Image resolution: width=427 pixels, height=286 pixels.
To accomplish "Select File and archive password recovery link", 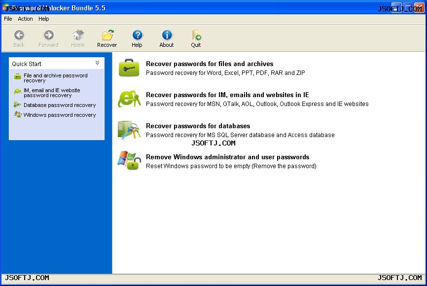I will pos(56,78).
